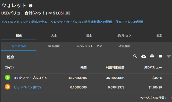Open the view columns icon
The height and width of the screenshot is (102, 172).
160,56
